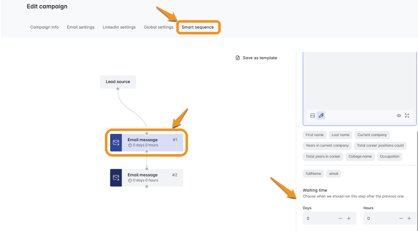Increase the Hours value with plus
The height and width of the screenshot is (231, 418).
coord(409,218)
